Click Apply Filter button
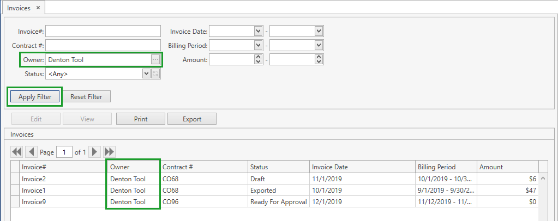This screenshot has height=221, width=558. click(x=35, y=97)
